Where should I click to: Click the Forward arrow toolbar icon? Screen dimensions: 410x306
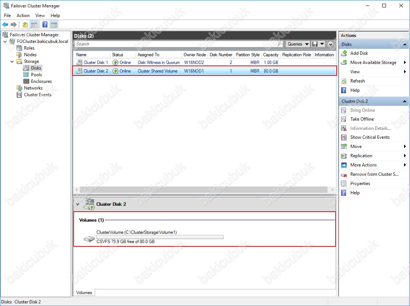point(14,24)
